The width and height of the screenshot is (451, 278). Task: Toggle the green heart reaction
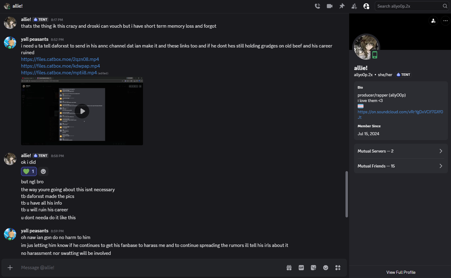29,171
